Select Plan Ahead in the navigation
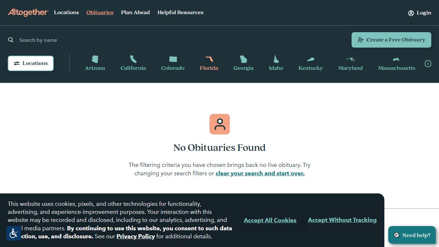The height and width of the screenshot is (247, 439). coord(135,12)
